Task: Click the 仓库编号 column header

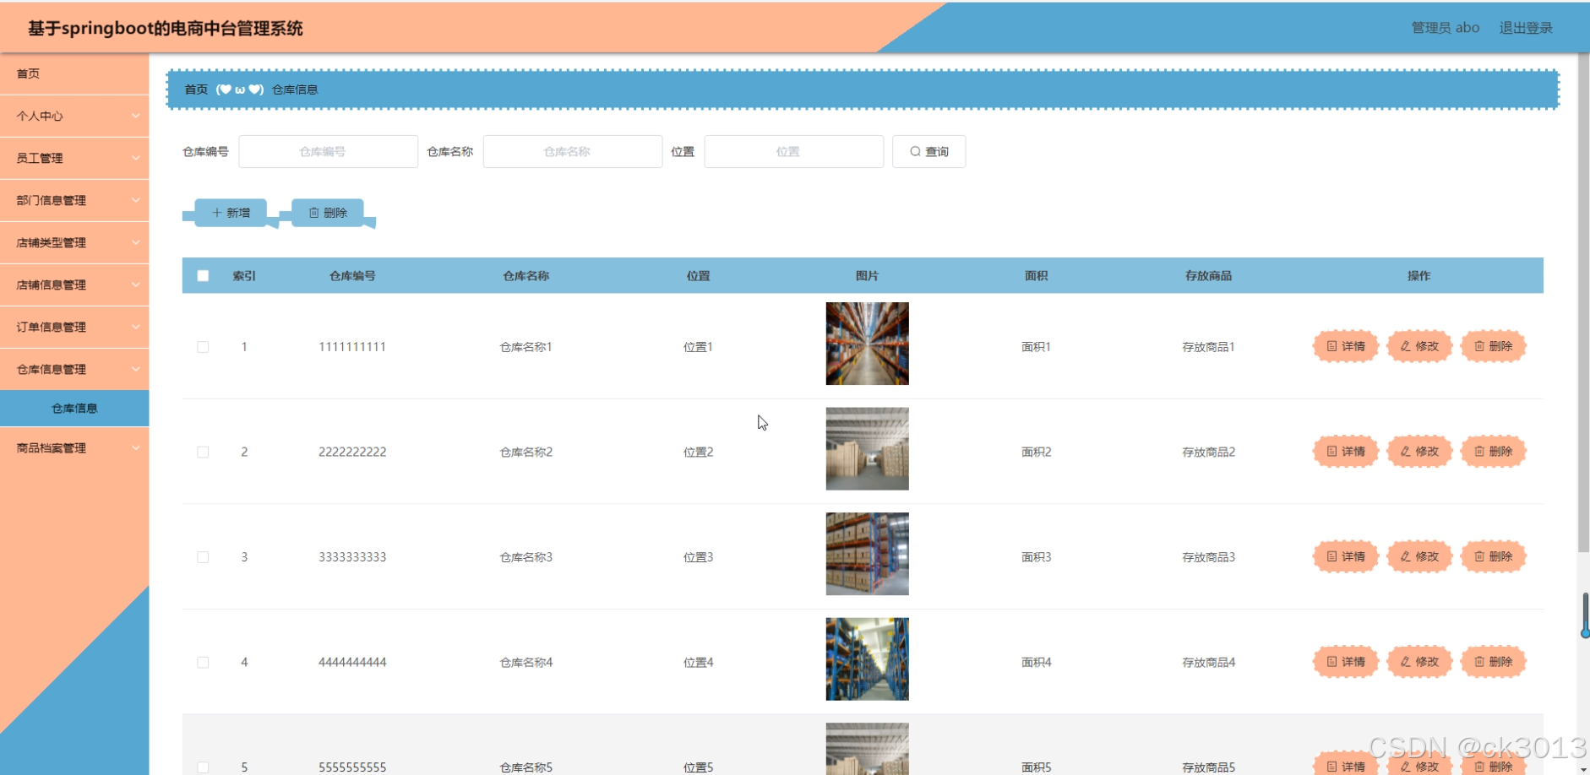Action: (x=352, y=276)
